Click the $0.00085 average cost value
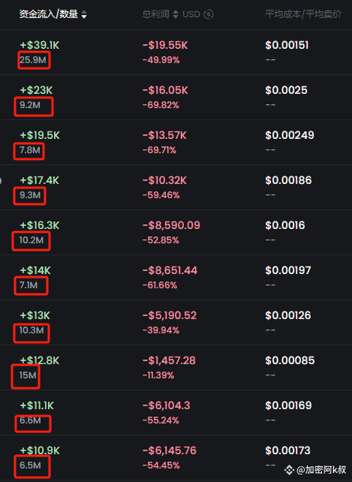The width and height of the screenshot is (352, 482). coord(290,360)
